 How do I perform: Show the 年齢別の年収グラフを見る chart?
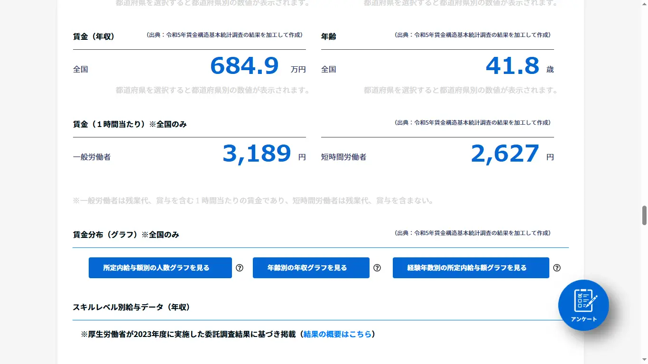point(311,268)
